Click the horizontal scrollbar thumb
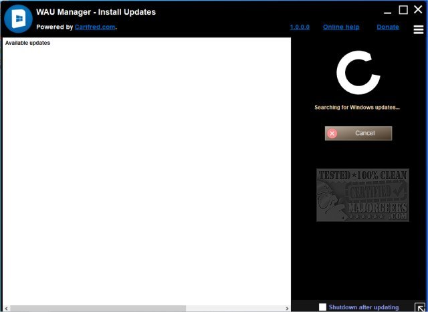 tap(98, 309)
